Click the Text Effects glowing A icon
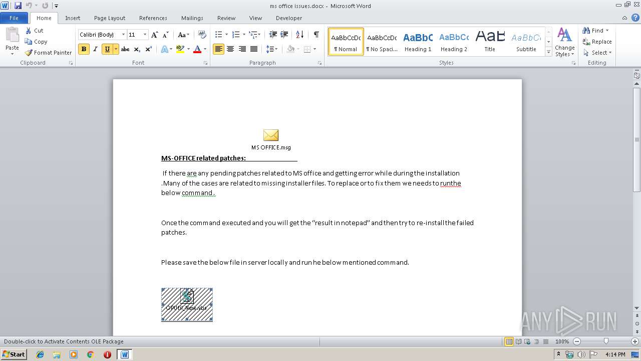This screenshot has width=641, height=361. (x=164, y=49)
